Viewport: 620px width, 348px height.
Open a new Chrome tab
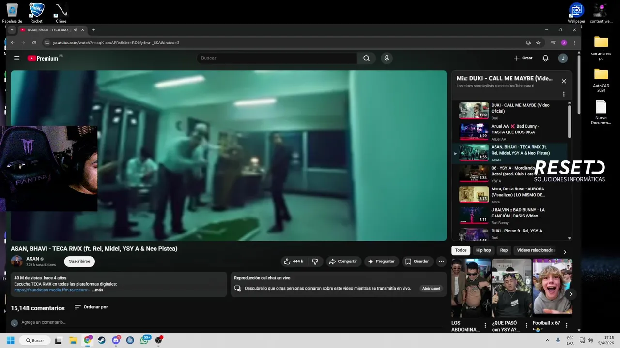pyautogui.click(x=93, y=30)
